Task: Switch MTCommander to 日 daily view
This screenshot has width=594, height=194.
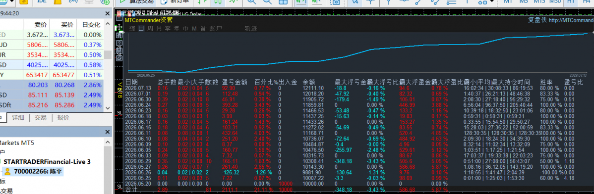Action: coord(141,28)
